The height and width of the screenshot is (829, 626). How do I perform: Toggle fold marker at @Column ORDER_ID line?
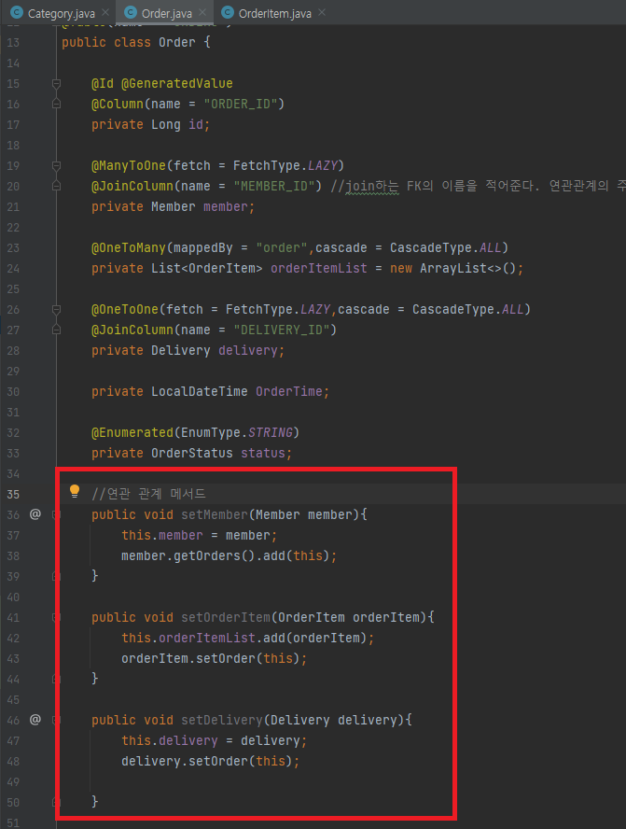pos(56,105)
